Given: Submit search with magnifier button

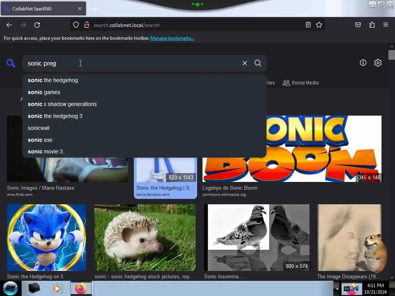Looking at the screenshot, I should coord(258,63).
